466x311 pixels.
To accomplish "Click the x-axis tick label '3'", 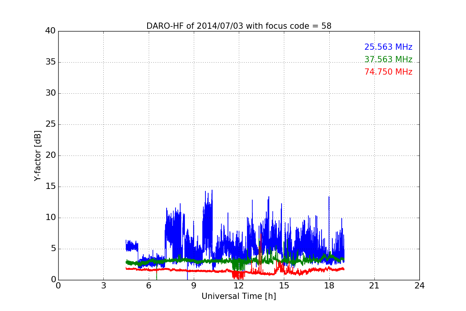I will click(103, 286).
